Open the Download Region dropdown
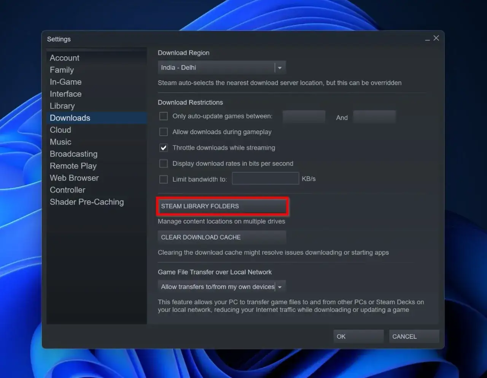The image size is (487, 378). click(x=222, y=67)
